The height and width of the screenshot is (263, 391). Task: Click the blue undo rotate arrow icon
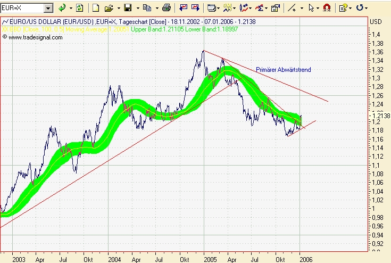click(x=359, y=8)
